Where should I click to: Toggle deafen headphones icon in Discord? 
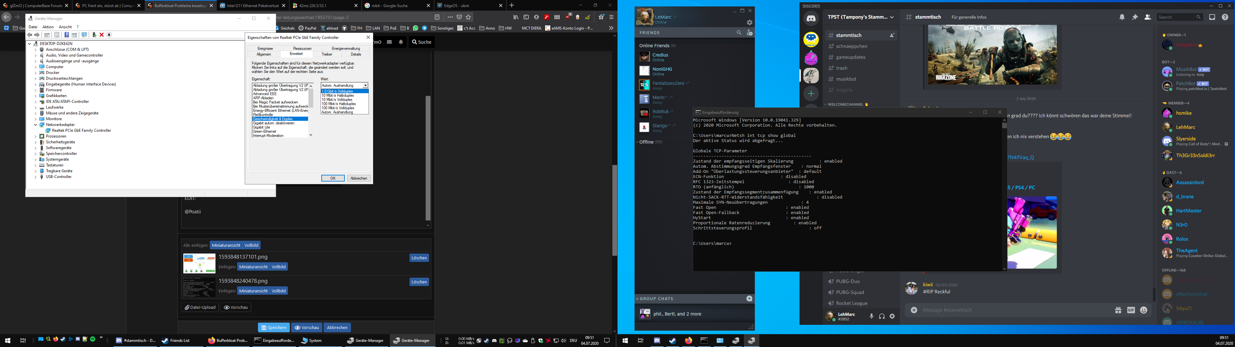882,316
